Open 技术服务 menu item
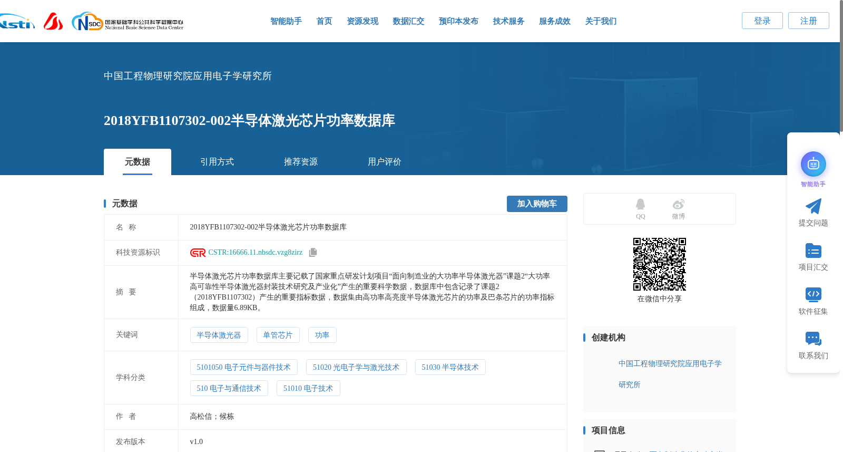843x452 pixels. click(508, 21)
